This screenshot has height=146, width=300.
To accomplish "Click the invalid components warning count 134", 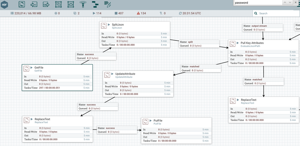I will [x=141, y=13].
